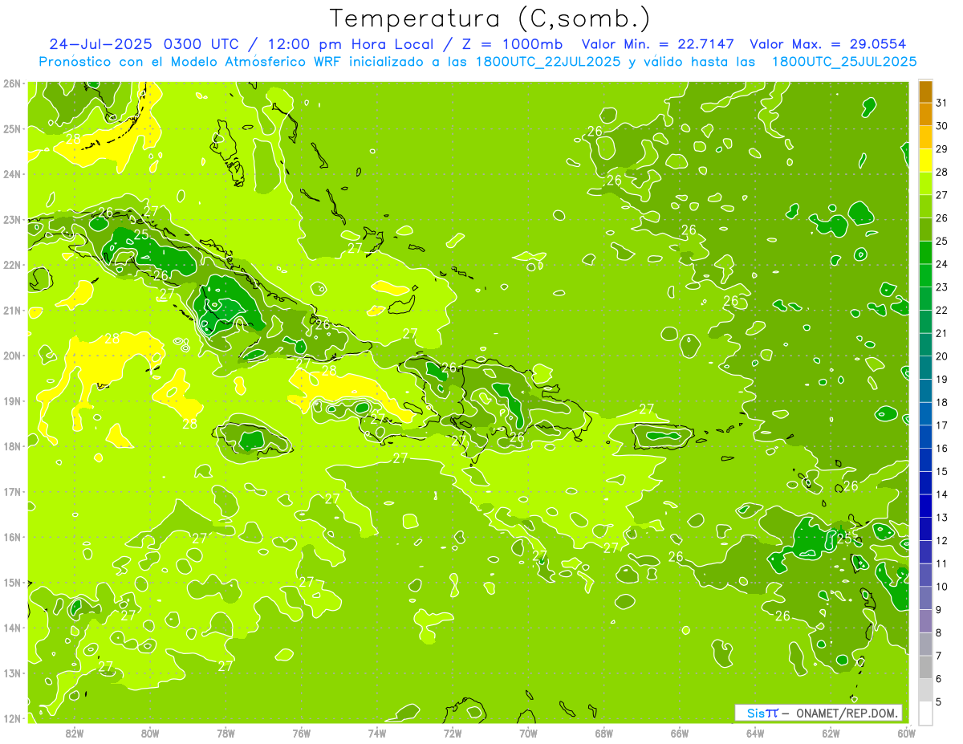This screenshot has width=963, height=744.
Task: Click the 24N latitude axis label
Action: [12, 174]
